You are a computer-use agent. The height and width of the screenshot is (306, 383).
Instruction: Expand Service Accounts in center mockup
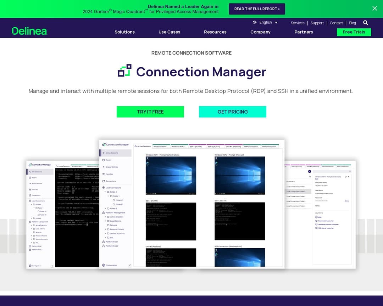tap(106, 233)
